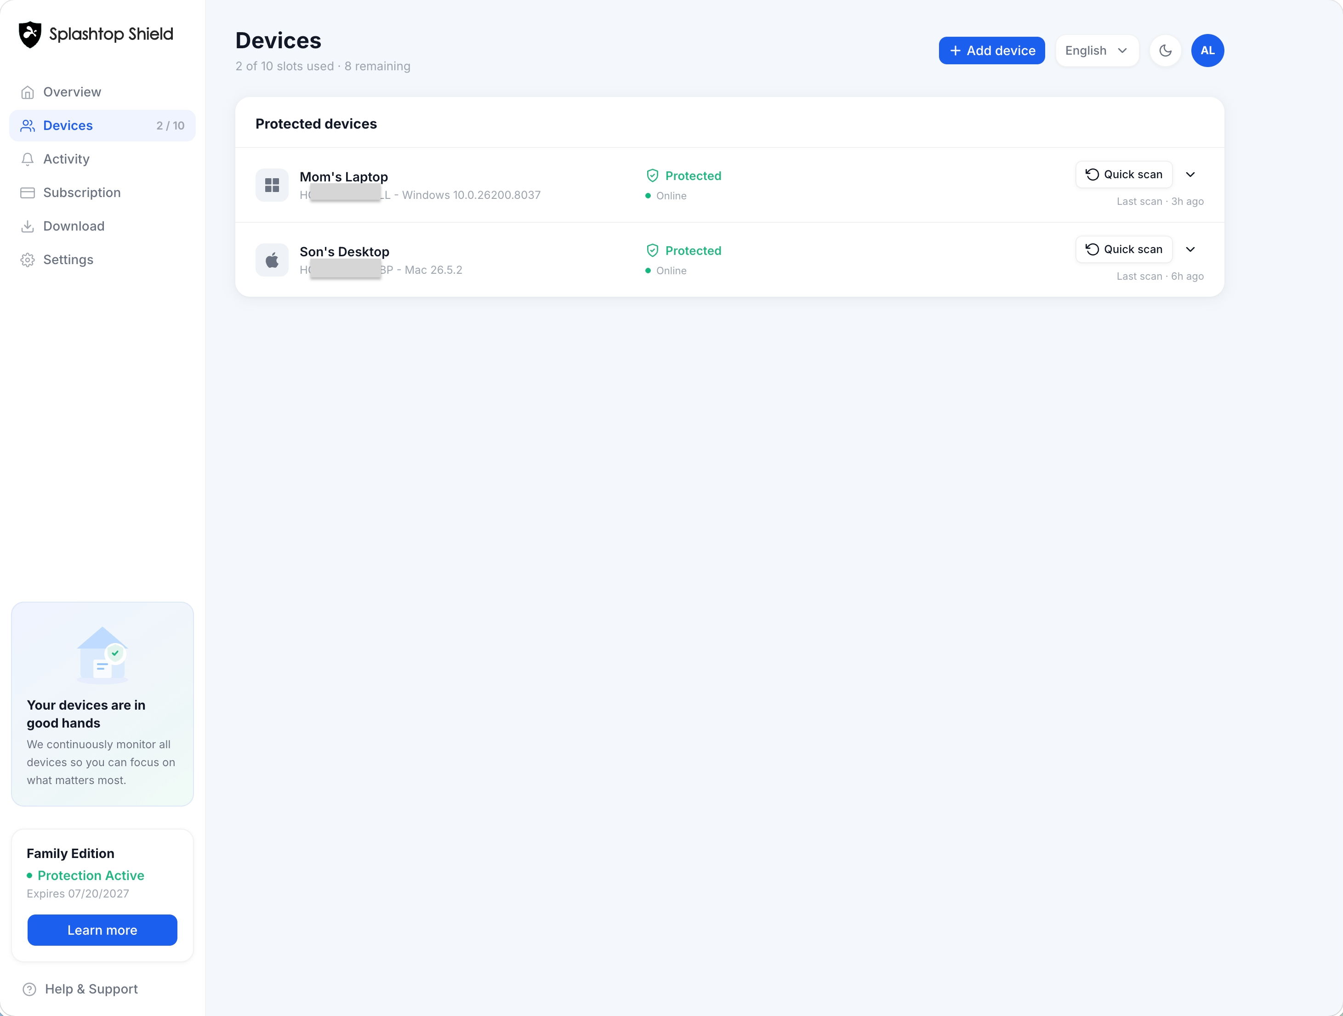Click the house illustration in the sidebar card

tap(102, 655)
